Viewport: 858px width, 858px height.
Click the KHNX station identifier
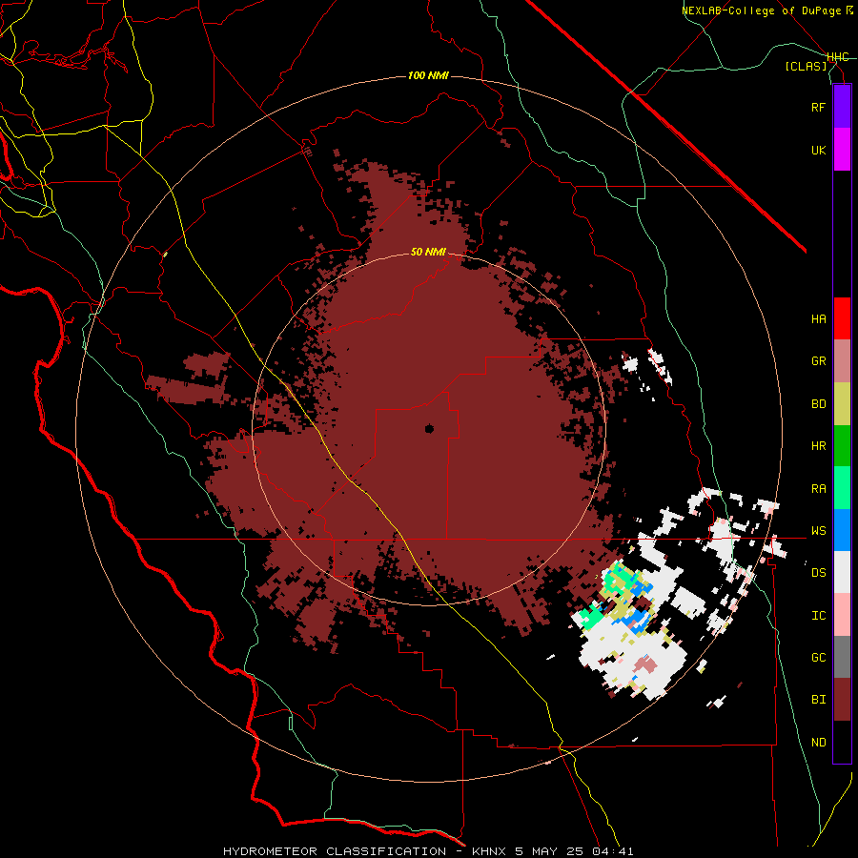point(490,851)
